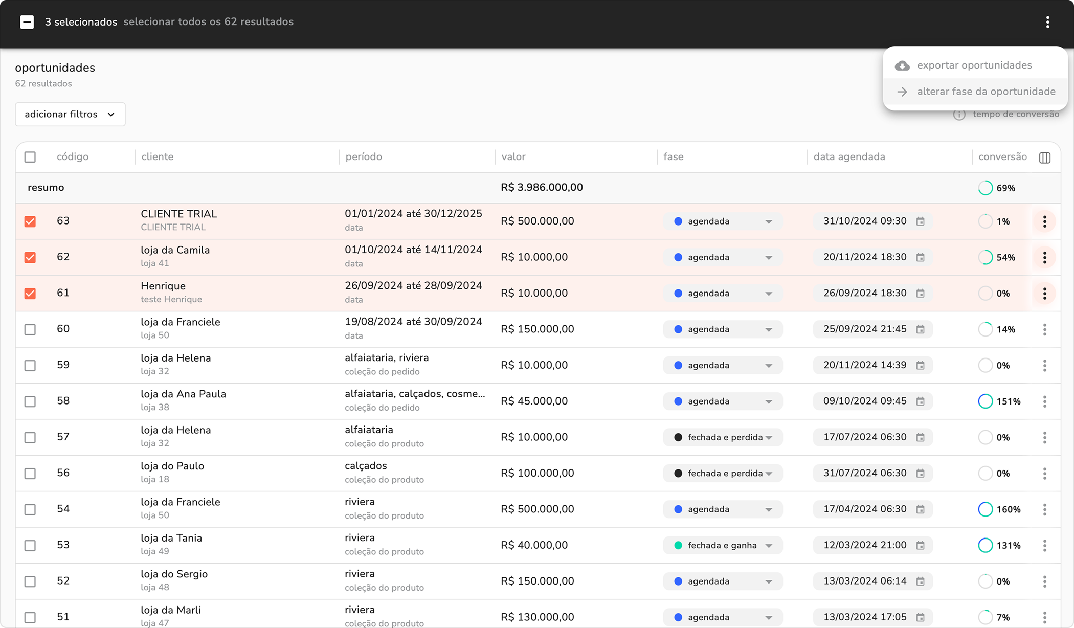Click the valor column header
This screenshot has width=1074, height=628.
tap(513, 157)
